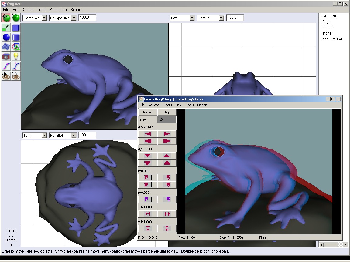Click the double up arrow under dy

click(167, 163)
